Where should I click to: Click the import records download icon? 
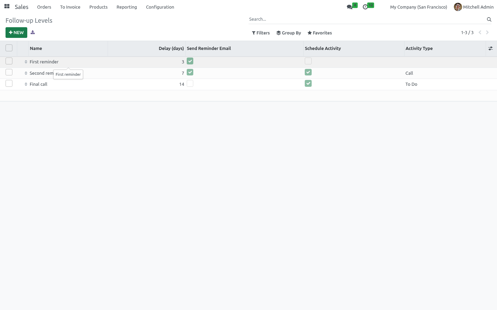tap(33, 32)
